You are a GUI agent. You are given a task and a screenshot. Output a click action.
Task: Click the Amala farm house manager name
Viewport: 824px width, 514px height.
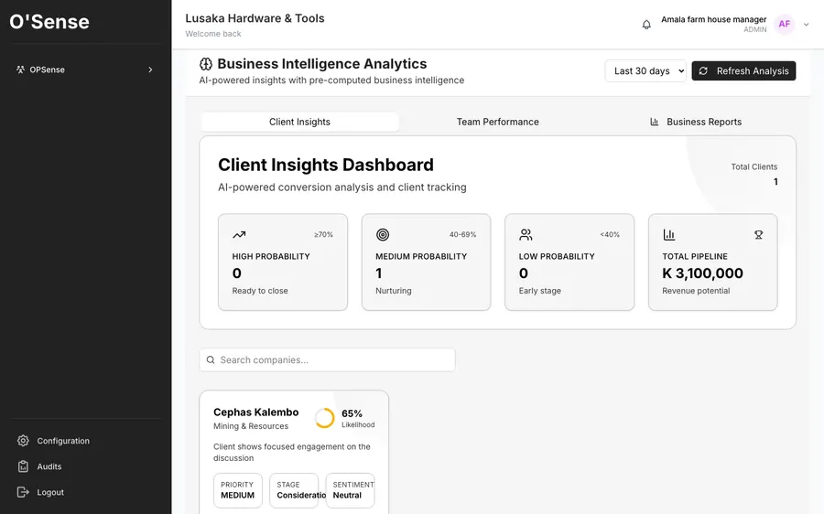[x=713, y=19]
